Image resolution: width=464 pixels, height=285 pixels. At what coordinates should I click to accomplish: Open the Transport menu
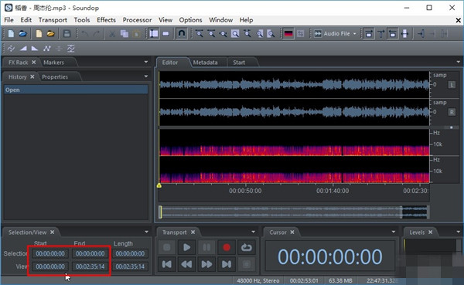coord(53,20)
